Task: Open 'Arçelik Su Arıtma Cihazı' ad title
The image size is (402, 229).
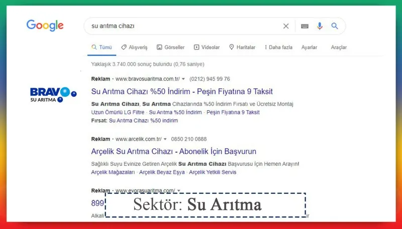Action: pos(173,151)
